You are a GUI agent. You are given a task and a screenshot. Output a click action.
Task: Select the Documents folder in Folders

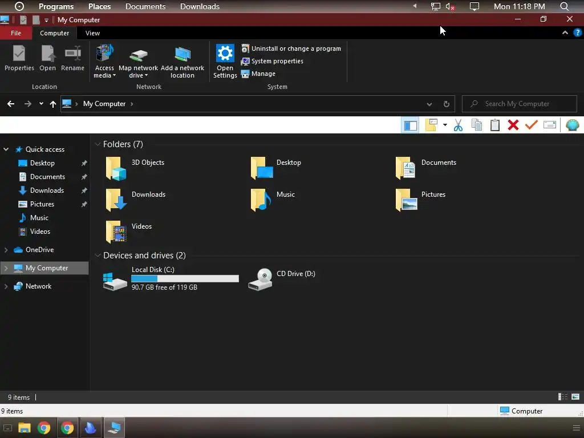coord(425,168)
